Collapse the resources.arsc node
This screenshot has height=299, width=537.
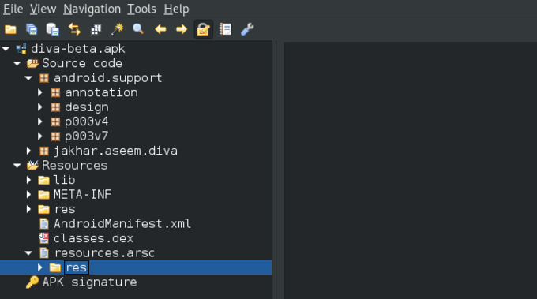[28, 253]
